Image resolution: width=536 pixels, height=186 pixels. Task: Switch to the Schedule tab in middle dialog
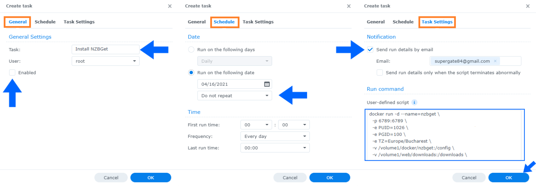[224, 22]
